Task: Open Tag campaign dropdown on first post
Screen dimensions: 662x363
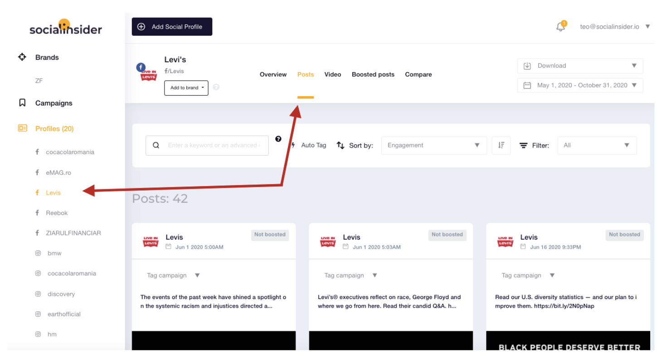Action: pos(173,275)
